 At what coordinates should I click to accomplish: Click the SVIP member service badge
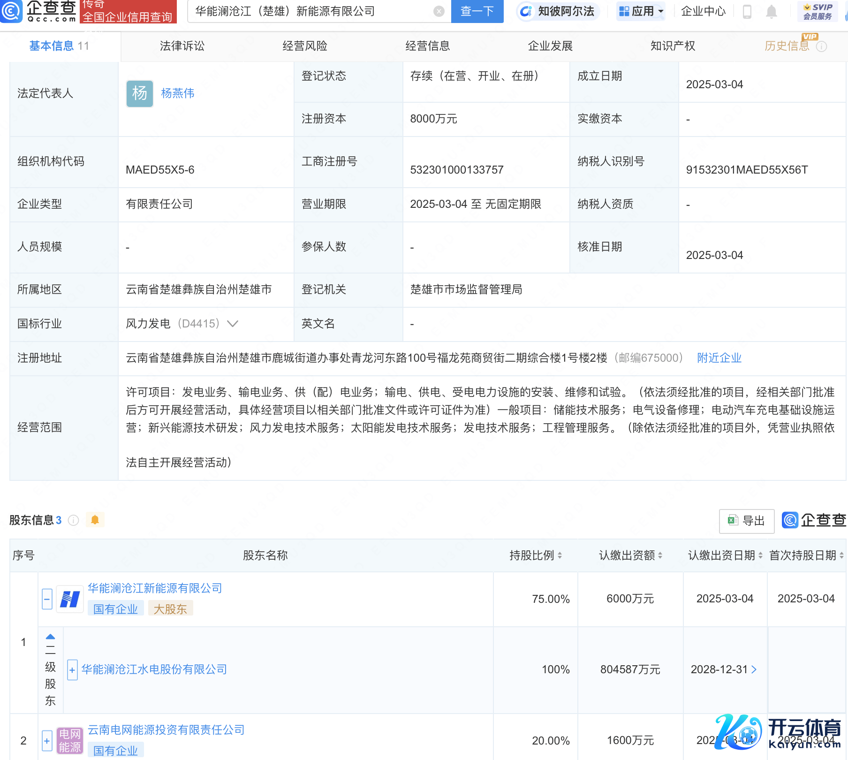tap(817, 11)
